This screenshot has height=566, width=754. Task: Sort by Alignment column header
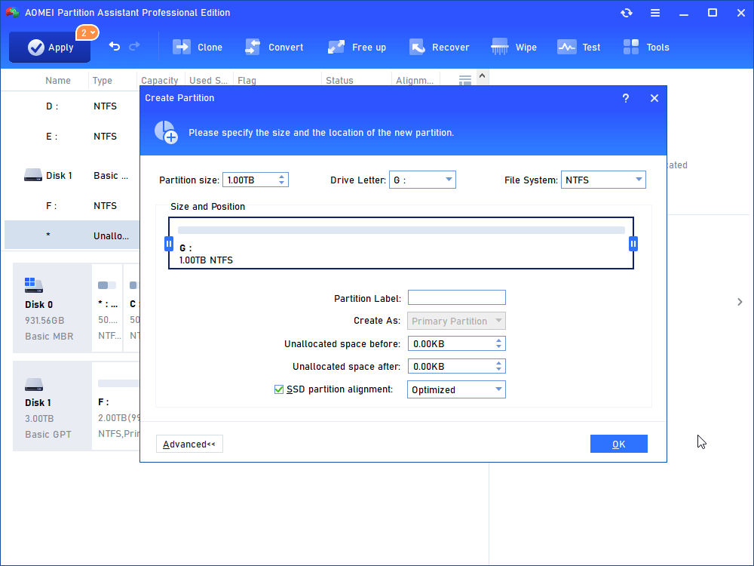(x=415, y=81)
